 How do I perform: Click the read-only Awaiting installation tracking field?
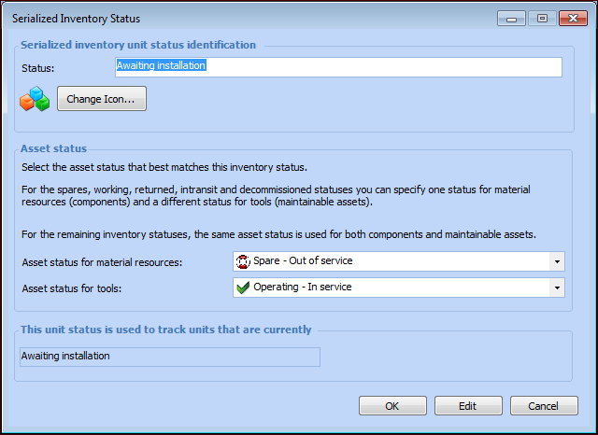[169, 357]
